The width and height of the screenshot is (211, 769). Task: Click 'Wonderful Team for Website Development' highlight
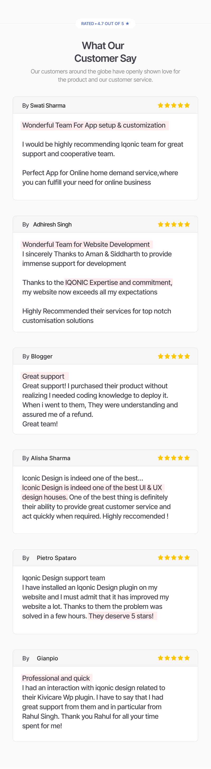coord(87,245)
